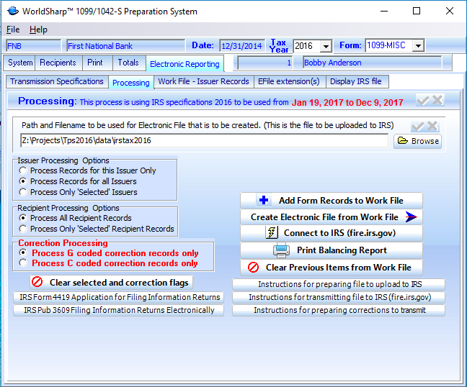
Task: Open IRS Form 4419 Application link button
Action: coord(119,297)
